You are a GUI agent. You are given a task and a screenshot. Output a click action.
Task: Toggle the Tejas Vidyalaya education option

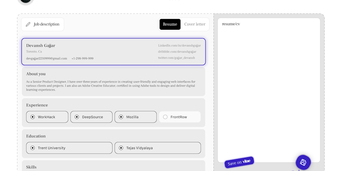158,148
